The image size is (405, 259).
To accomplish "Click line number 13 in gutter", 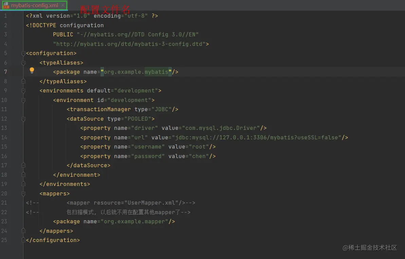I will 4,128.
